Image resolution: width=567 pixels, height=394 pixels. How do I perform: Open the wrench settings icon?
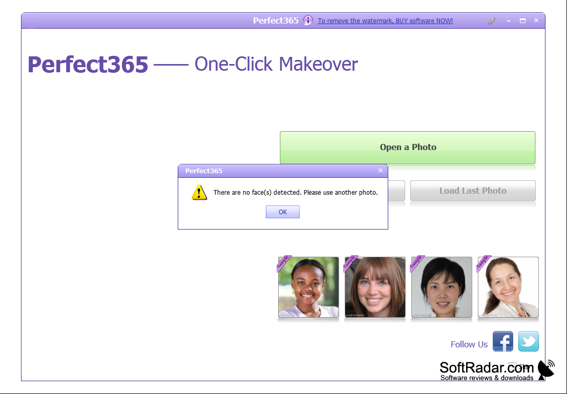pos(492,20)
